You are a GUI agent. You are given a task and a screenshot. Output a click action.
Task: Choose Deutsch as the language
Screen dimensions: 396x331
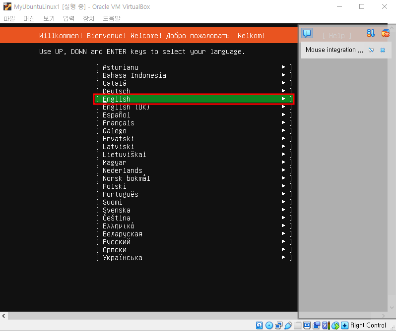click(194, 91)
